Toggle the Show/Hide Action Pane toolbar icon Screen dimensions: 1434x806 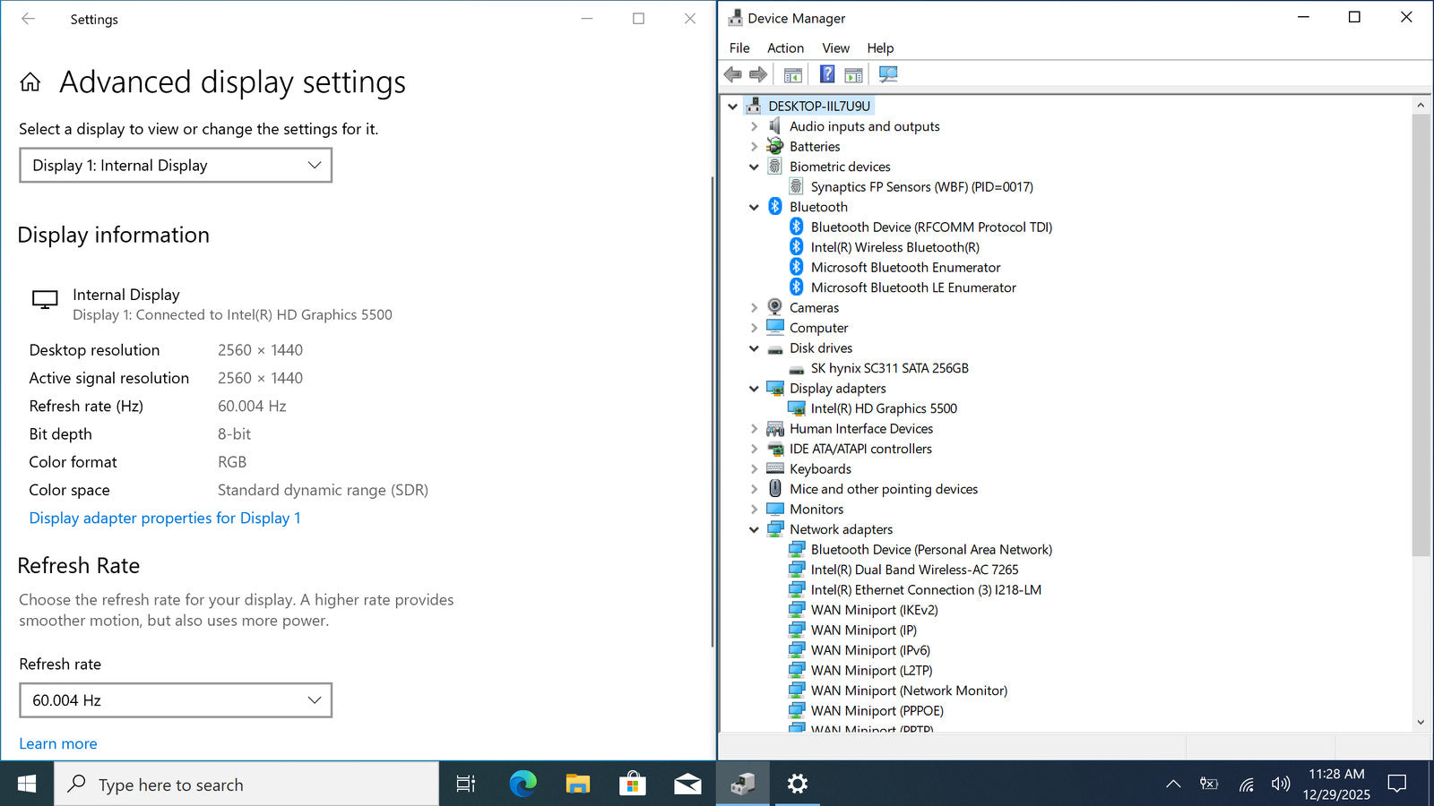pos(854,74)
